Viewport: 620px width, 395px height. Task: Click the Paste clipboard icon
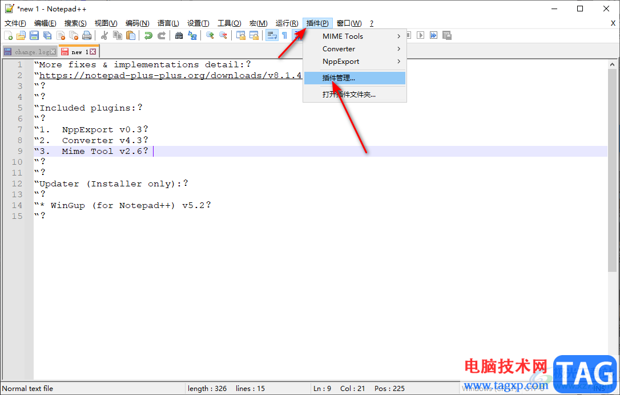[131, 35]
